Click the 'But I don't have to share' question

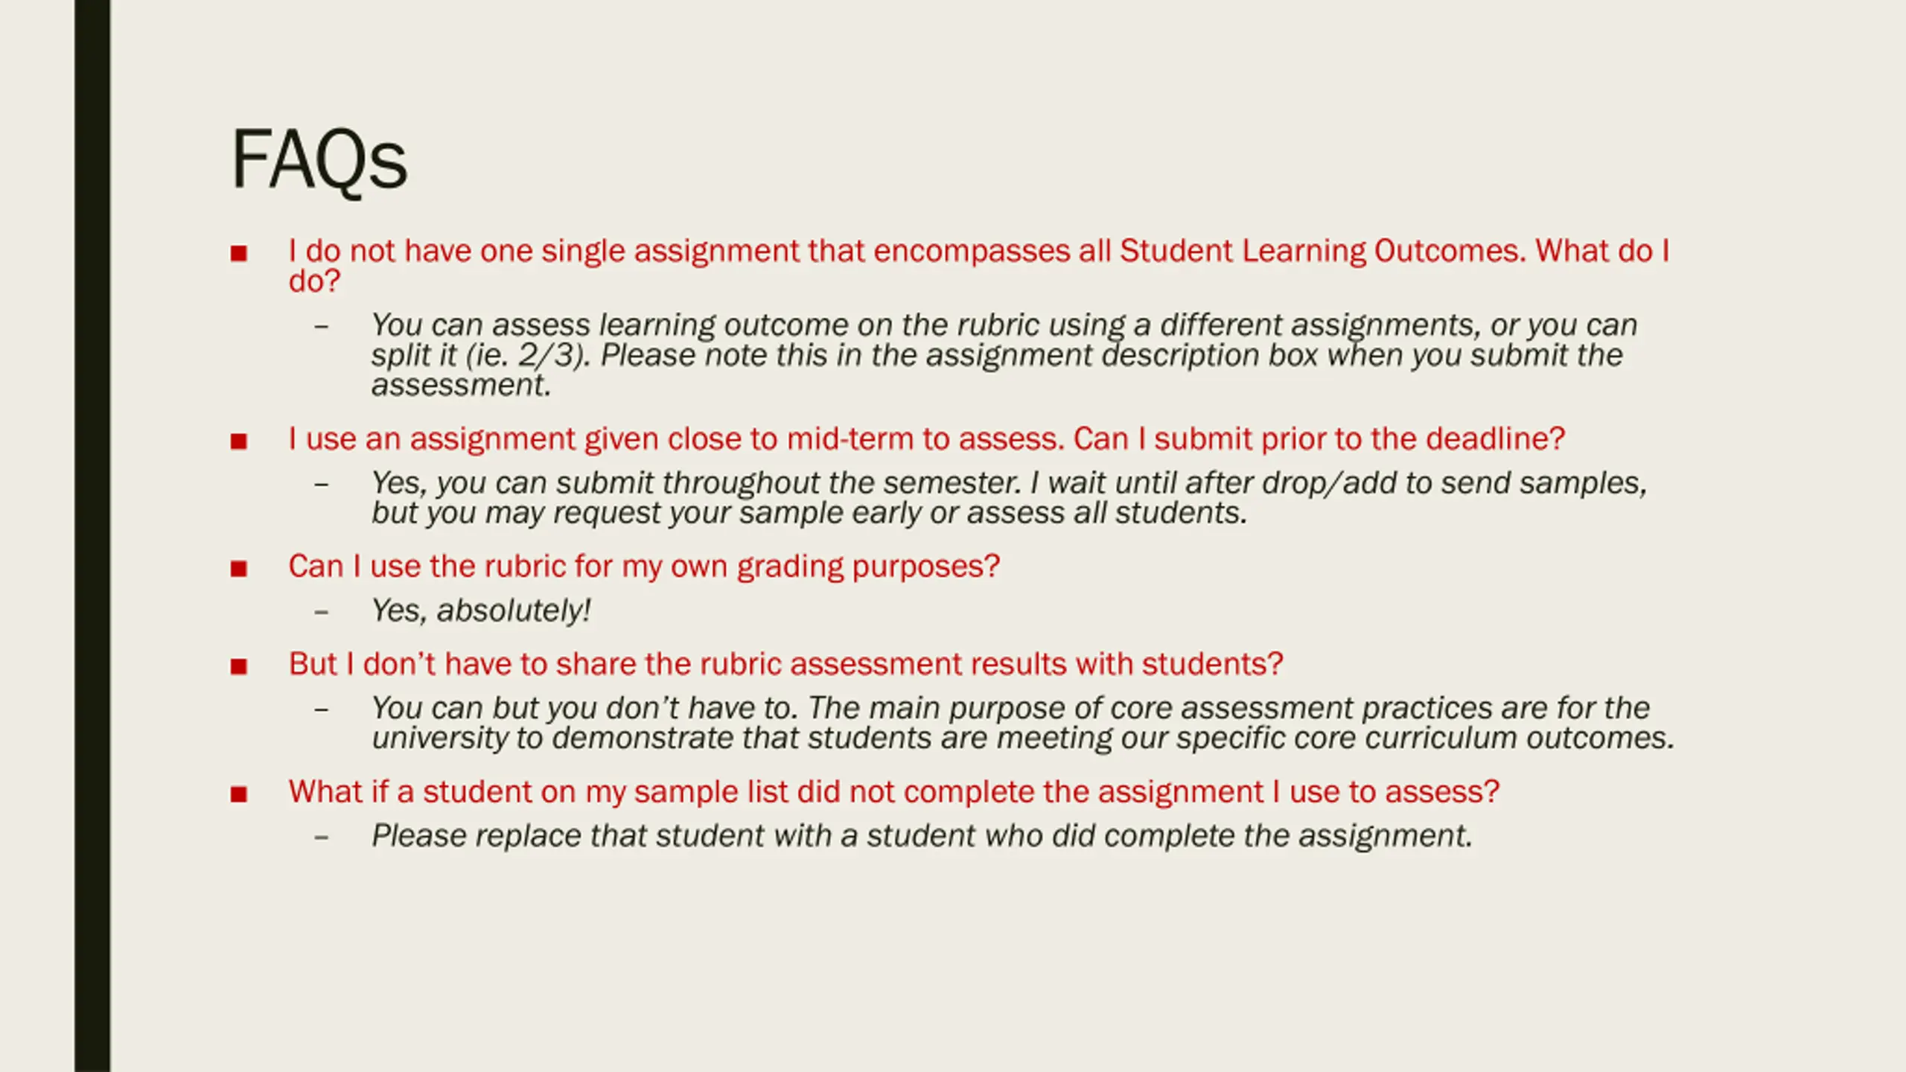tap(786, 664)
